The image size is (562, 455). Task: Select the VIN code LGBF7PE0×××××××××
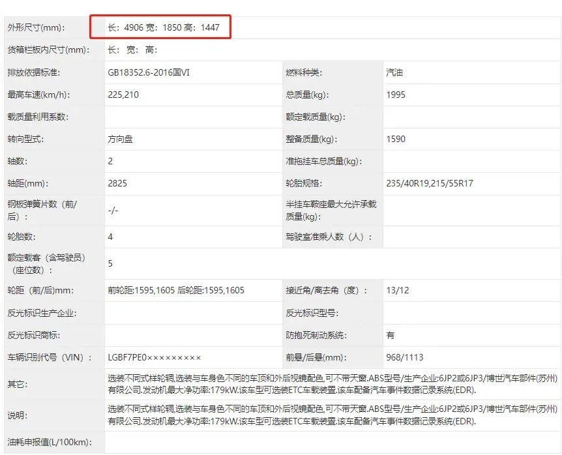tap(154, 357)
